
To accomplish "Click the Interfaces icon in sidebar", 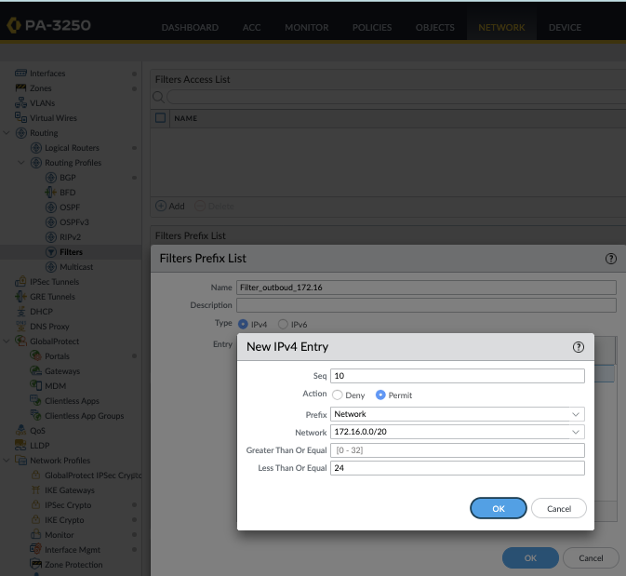I will pyautogui.click(x=20, y=74).
